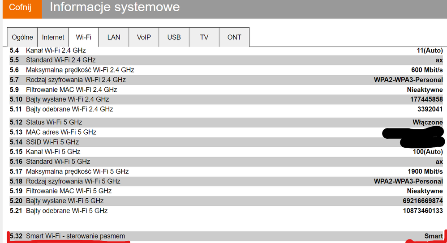
Task: Select the value 'Smart' in row 5.32
Action: tap(434, 236)
